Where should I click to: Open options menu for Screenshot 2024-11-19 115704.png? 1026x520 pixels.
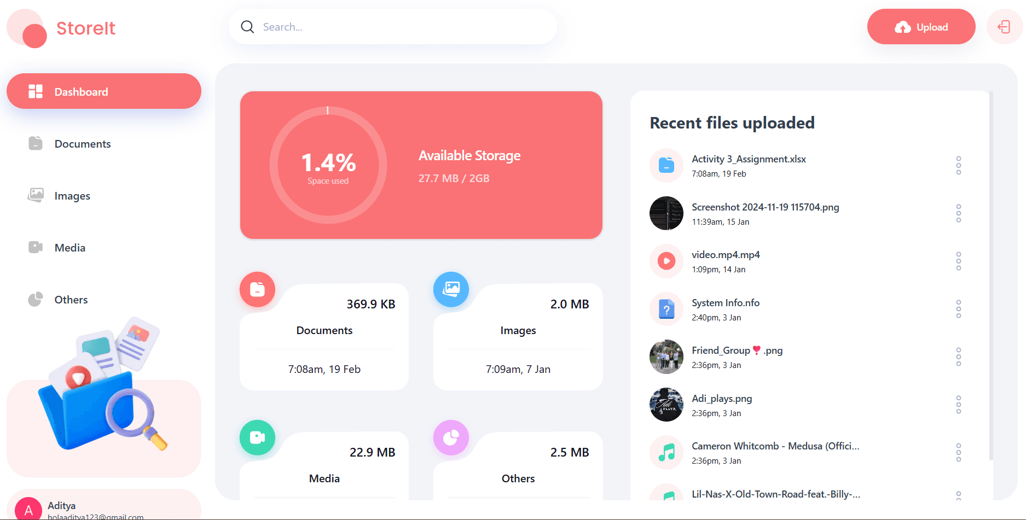point(958,213)
